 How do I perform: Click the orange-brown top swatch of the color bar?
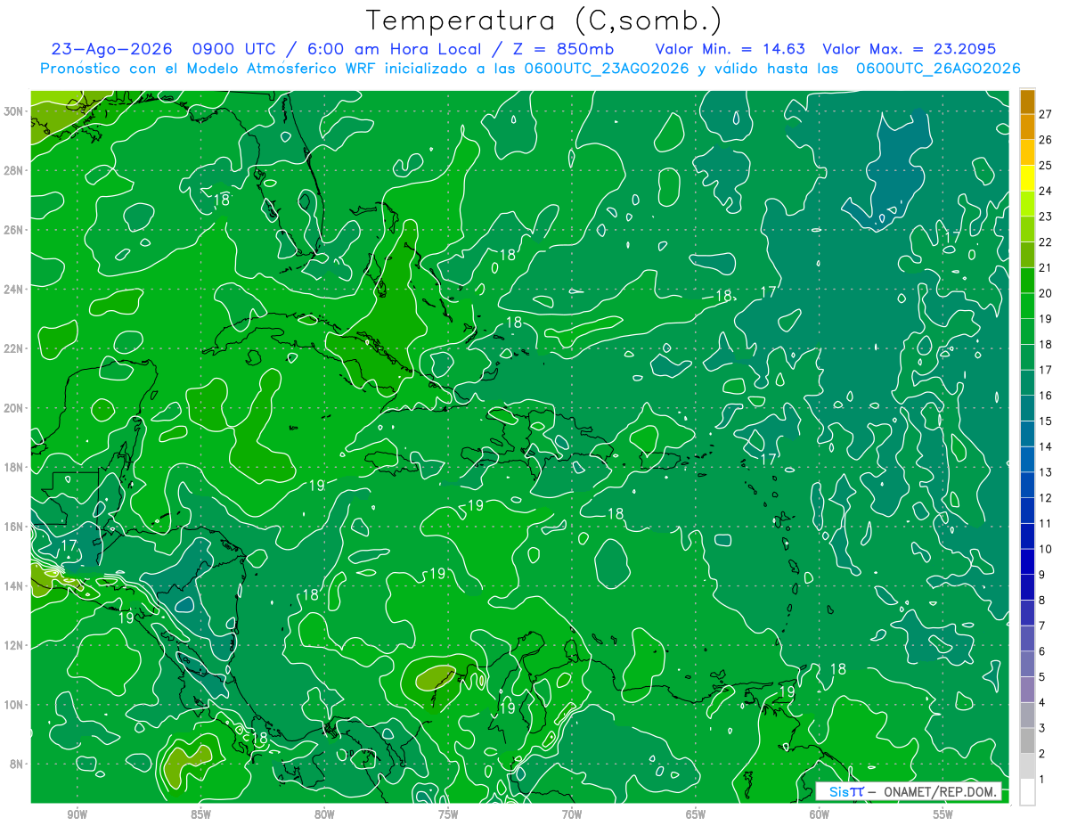[x=1027, y=102]
